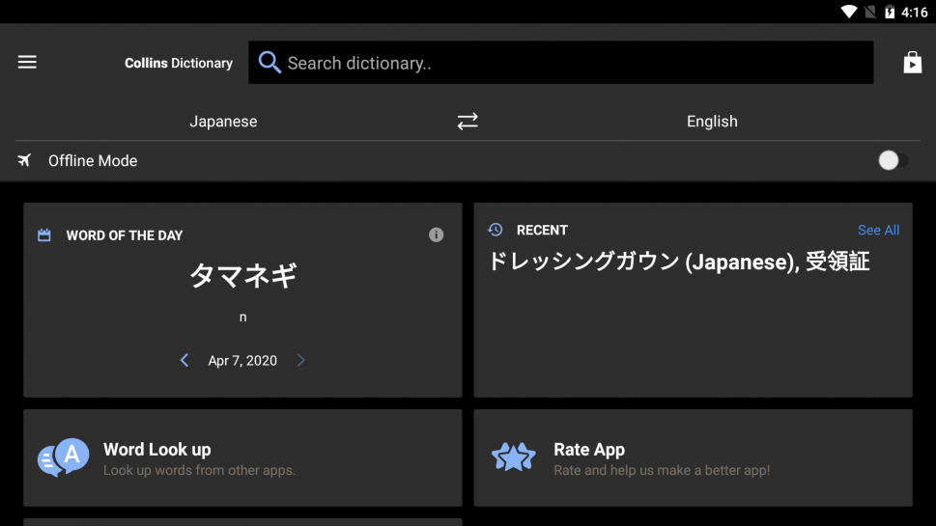
Task: Tap the Rate App stars icon
Action: pos(513,457)
